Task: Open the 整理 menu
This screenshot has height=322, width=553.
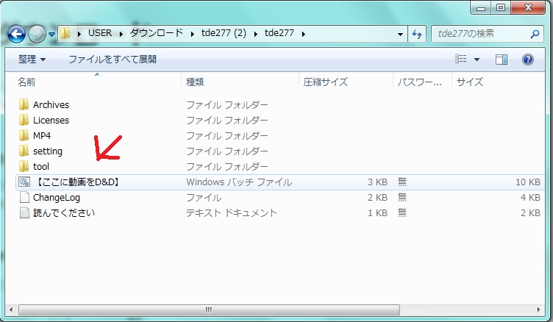Action: tap(32, 60)
